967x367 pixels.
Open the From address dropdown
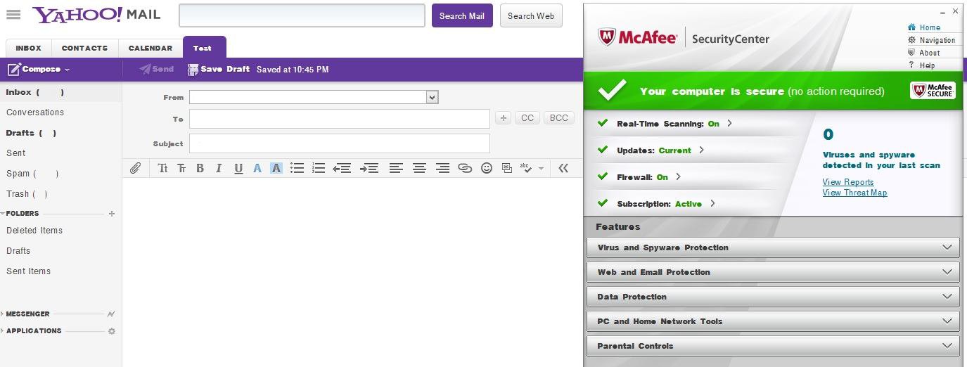tap(433, 97)
